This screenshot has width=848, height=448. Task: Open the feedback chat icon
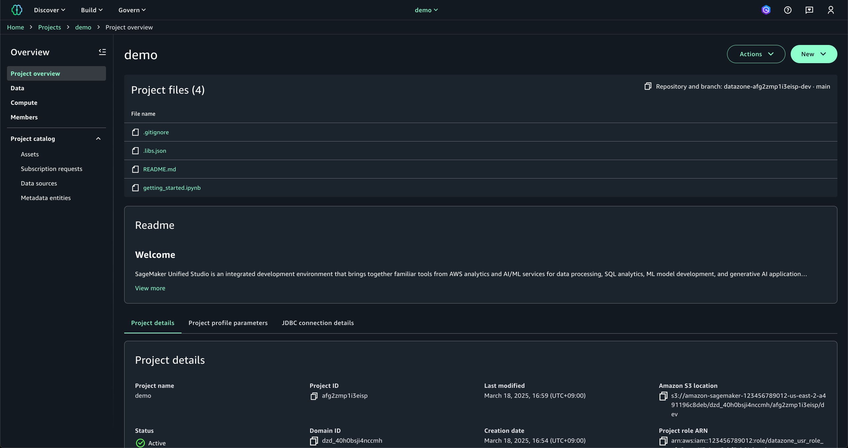point(809,10)
